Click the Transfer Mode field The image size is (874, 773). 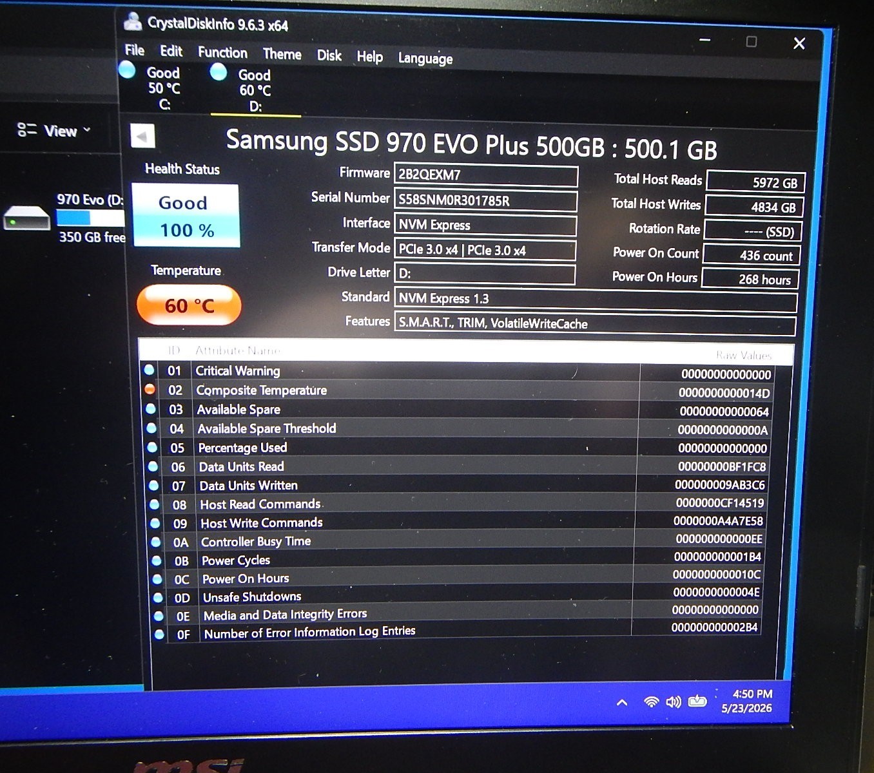485,250
